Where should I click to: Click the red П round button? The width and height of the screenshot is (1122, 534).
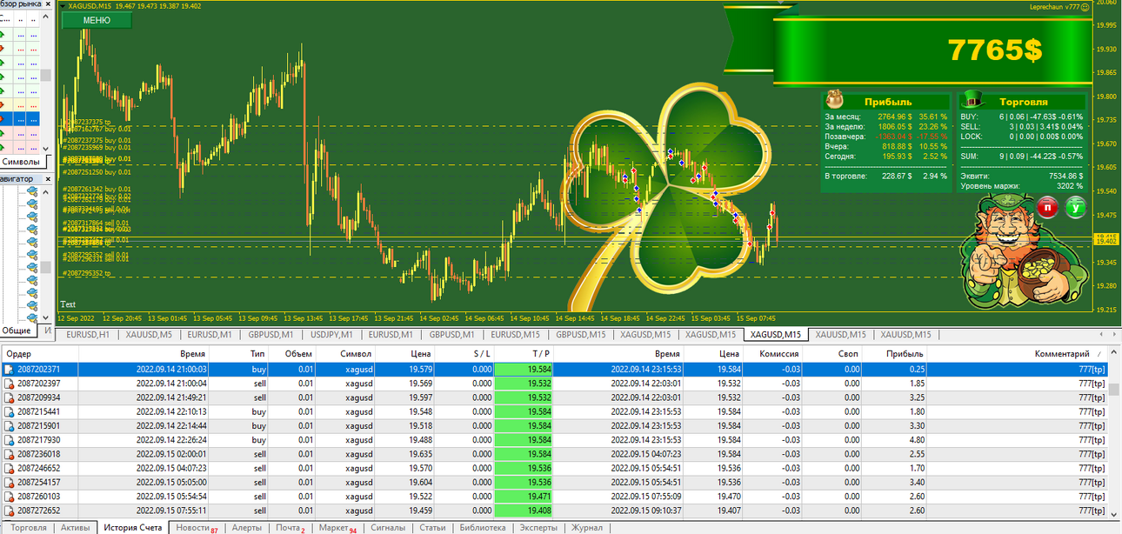pos(1048,208)
